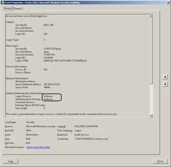Click the User value 'N/A'
Screen dimensions: 171x167
[x=28, y=139]
